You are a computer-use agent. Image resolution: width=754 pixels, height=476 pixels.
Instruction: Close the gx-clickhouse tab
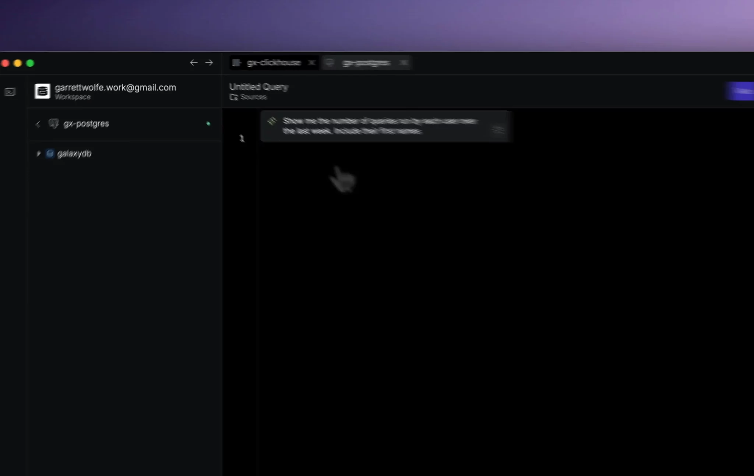coord(311,63)
